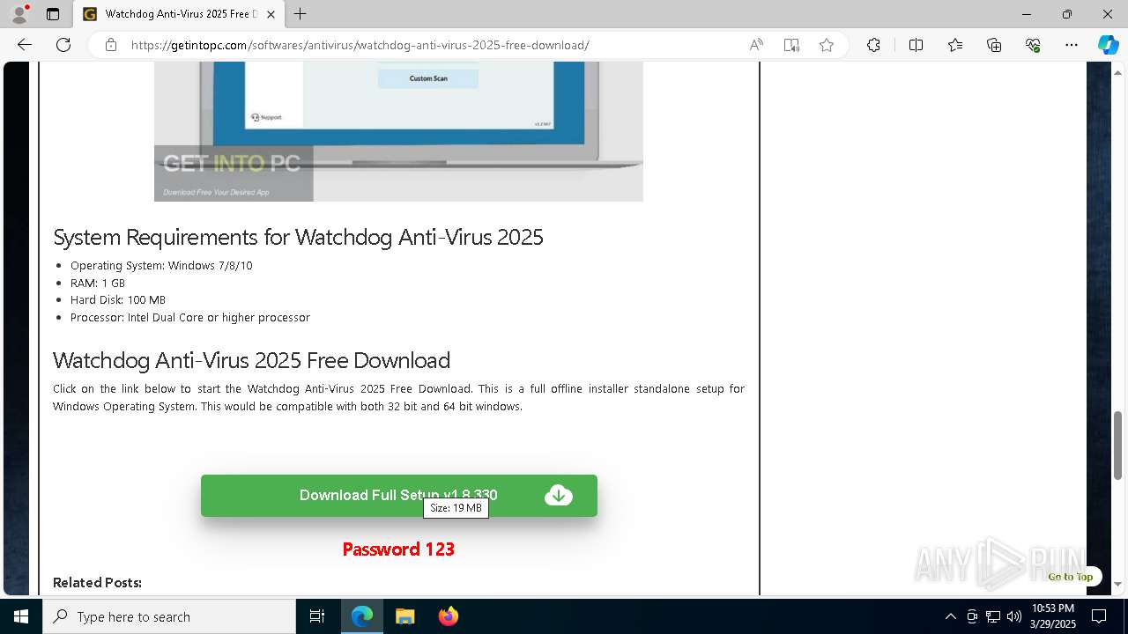The image size is (1128, 634).
Task: View site information lock icon
Action: tap(111, 45)
